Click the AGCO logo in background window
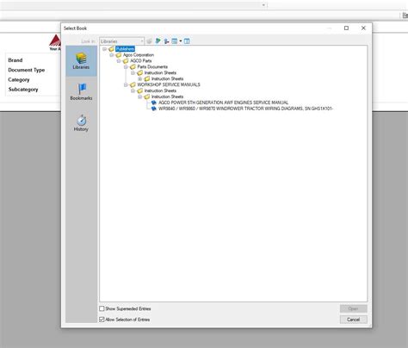The image size is (408, 348). coord(55,42)
